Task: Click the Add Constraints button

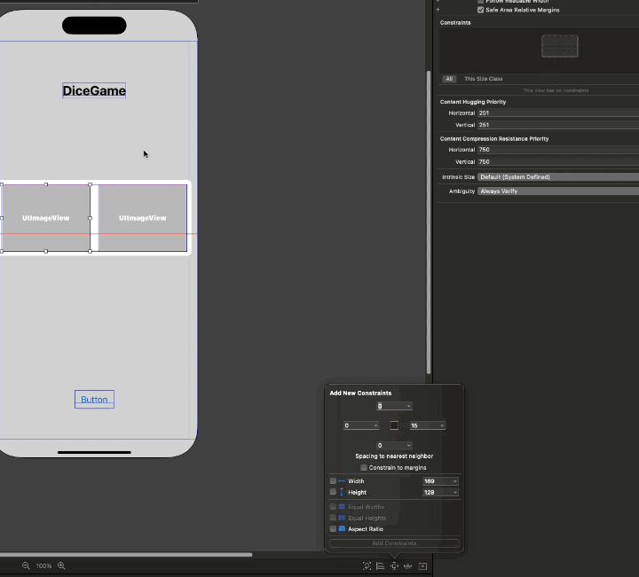Action: pos(394,543)
